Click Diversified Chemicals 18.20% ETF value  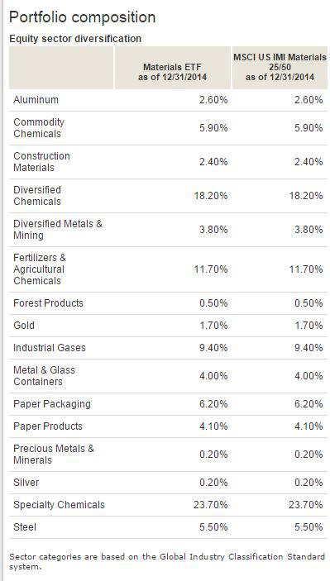pos(211,196)
